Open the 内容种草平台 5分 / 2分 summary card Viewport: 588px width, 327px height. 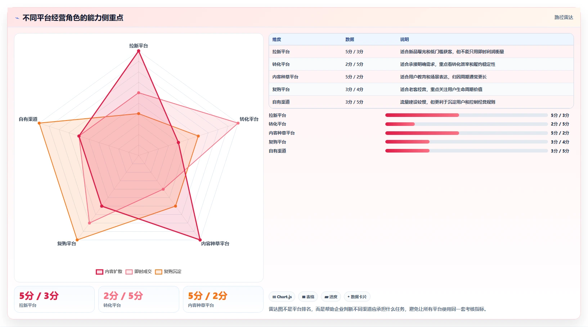pos(223,299)
